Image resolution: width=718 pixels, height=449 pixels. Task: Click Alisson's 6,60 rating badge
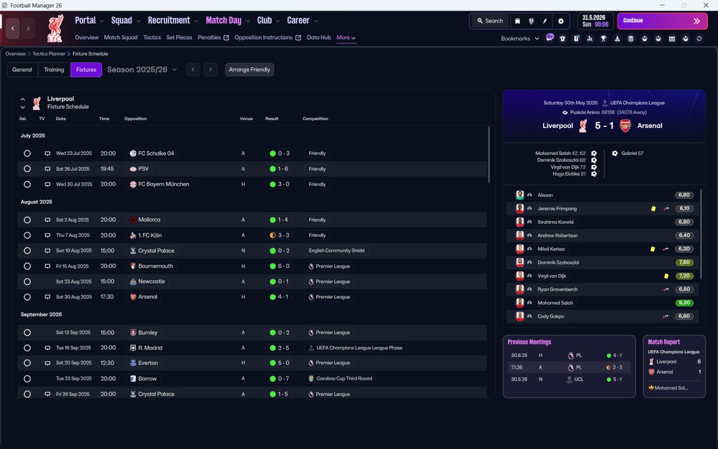tap(684, 195)
